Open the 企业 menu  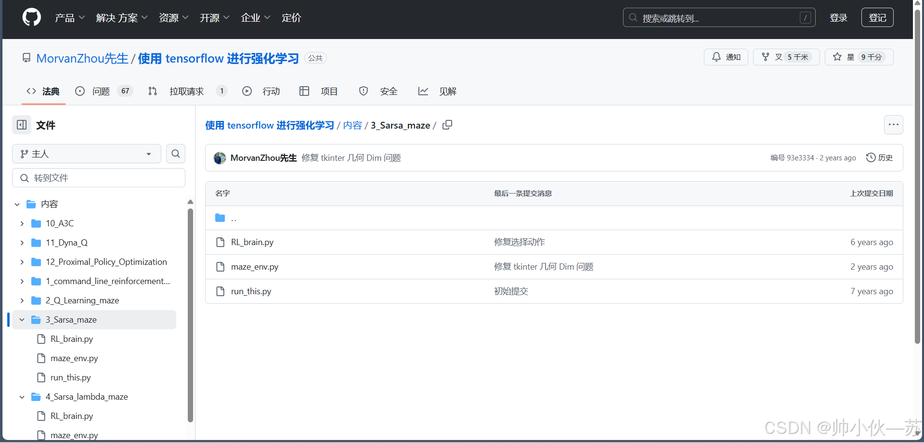click(x=256, y=18)
